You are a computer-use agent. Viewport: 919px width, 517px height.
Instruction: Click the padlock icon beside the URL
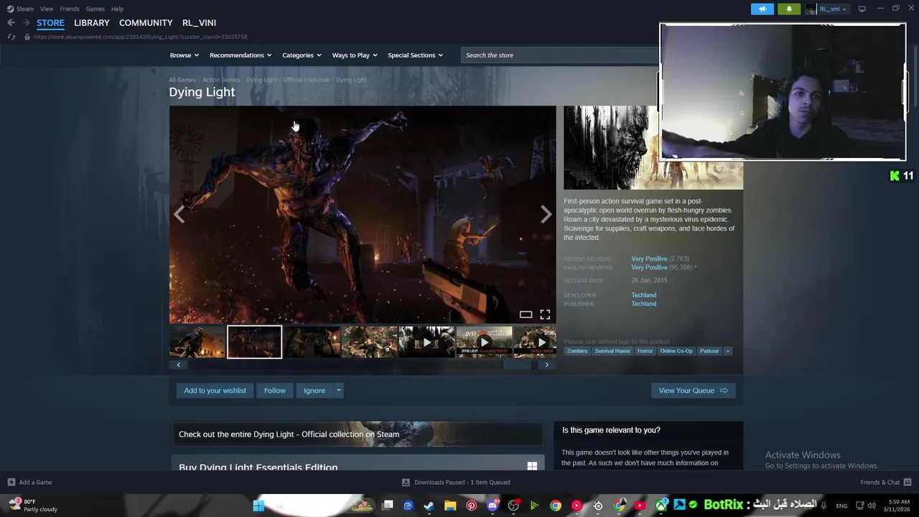(x=27, y=37)
